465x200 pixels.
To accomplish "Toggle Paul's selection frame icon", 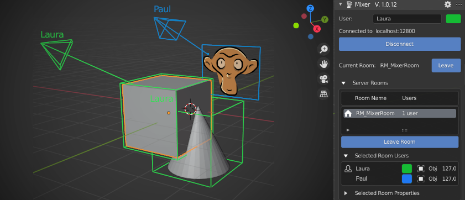I will coord(421,178).
